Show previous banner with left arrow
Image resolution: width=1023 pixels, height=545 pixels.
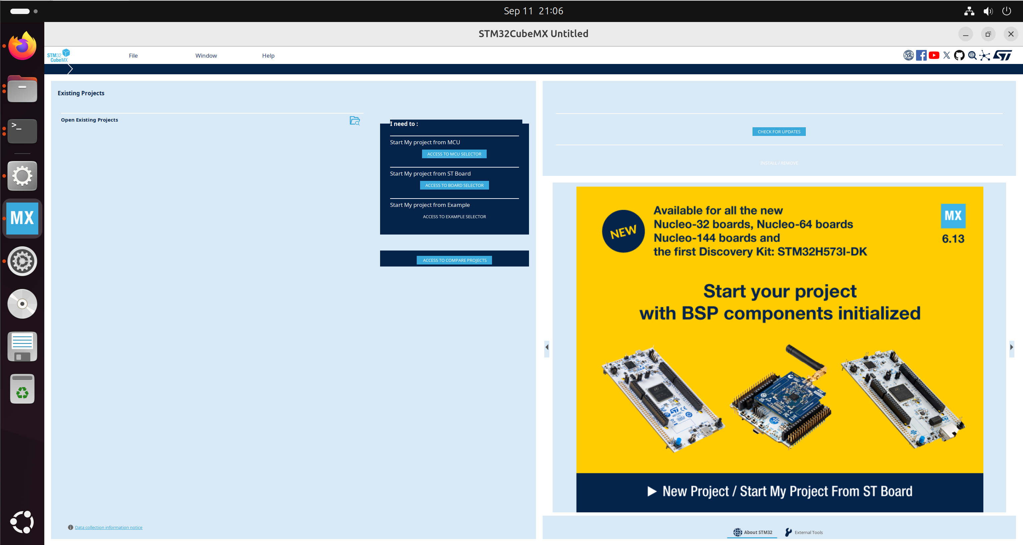[547, 347]
